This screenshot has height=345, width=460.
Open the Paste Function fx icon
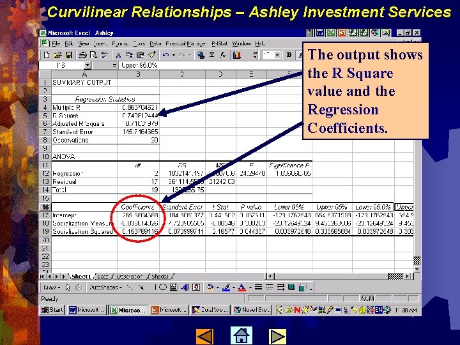tap(223, 55)
